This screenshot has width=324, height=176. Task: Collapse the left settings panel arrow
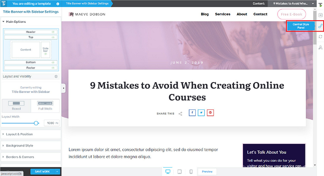click(x=63, y=88)
